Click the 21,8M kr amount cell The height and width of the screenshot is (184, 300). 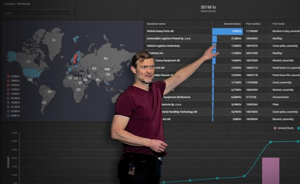(x=228, y=38)
